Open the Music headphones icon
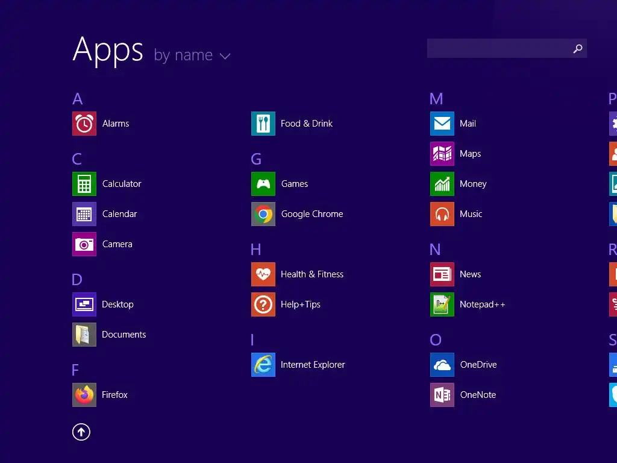This screenshot has height=463, width=617. [442, 214]
